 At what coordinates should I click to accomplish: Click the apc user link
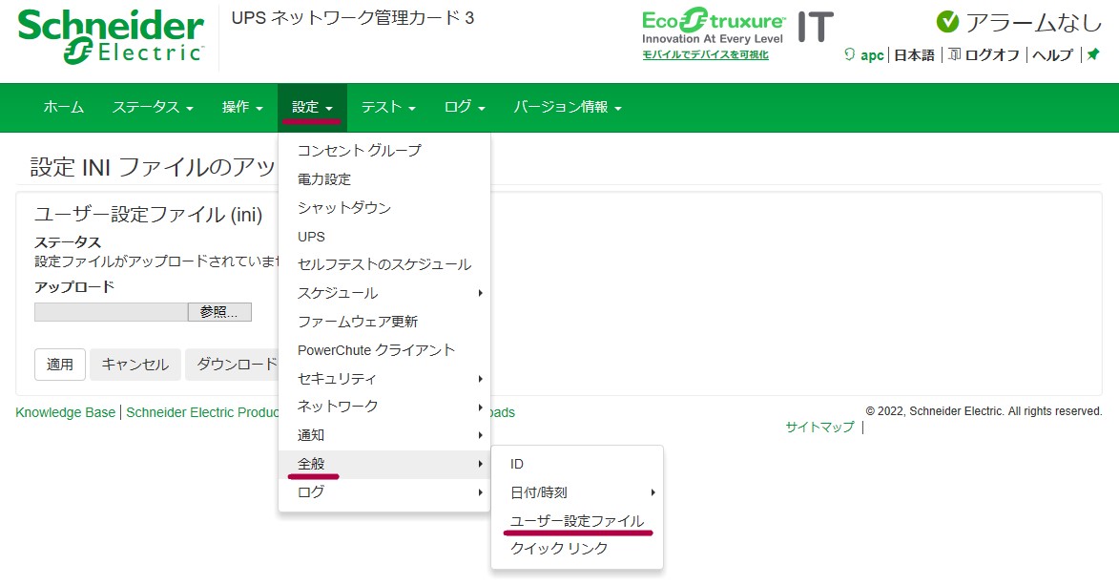872,55
